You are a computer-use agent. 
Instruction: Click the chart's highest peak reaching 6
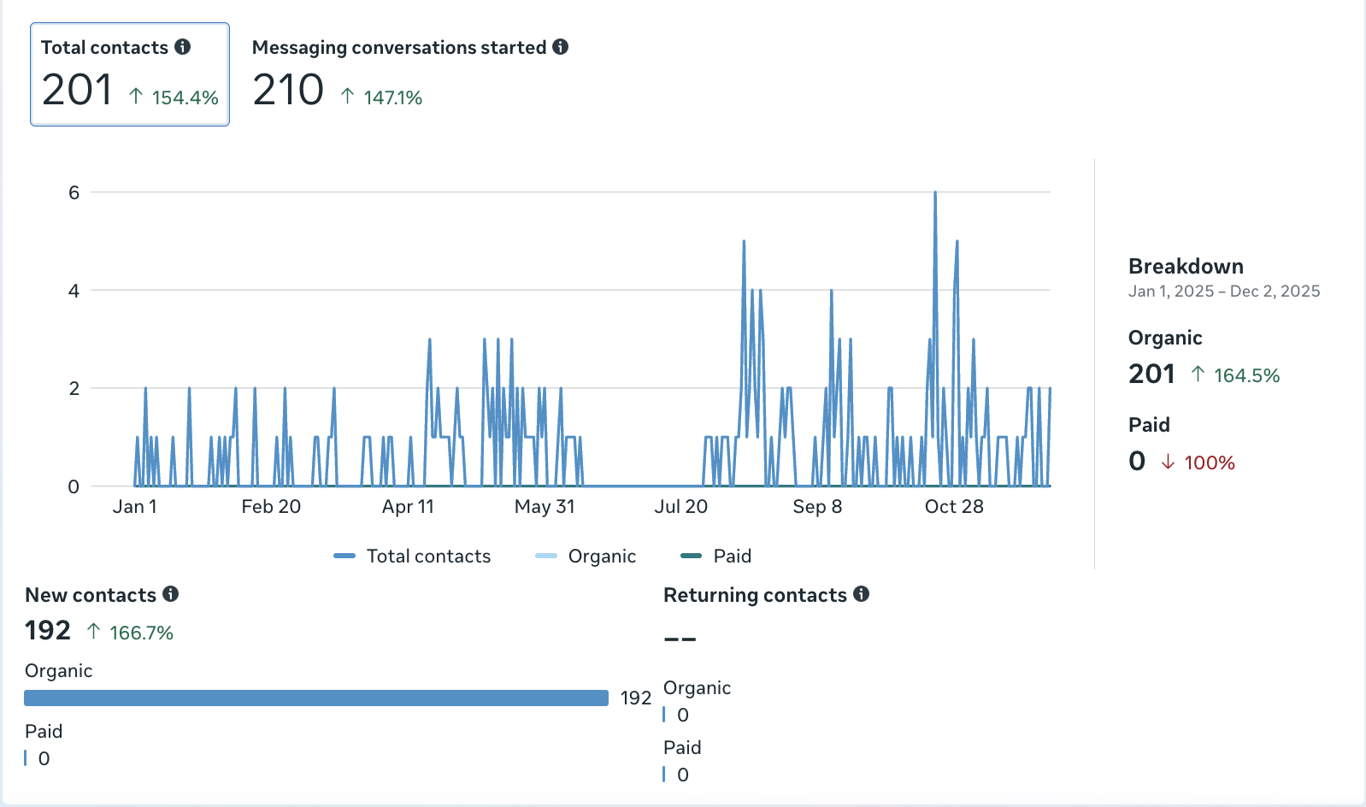(x=935, y=194)
